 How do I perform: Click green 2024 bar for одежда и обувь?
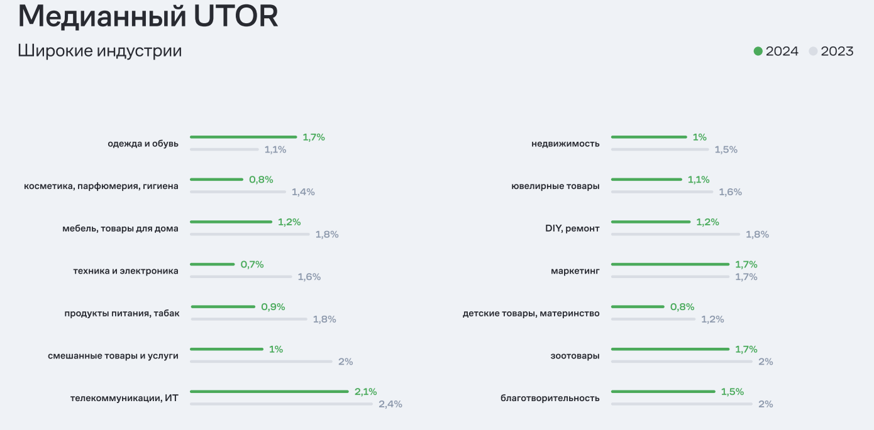(243, 137)
